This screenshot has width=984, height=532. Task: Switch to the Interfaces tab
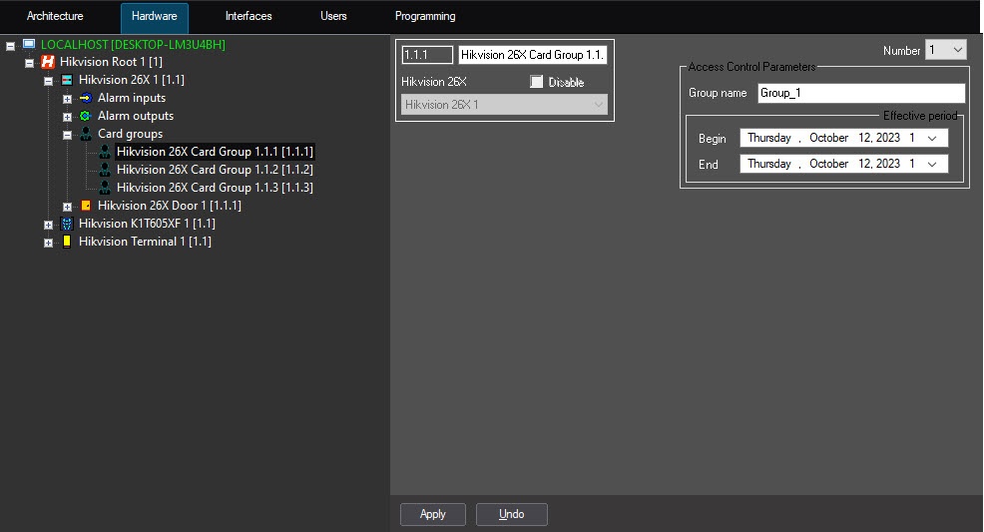click(x=248, y=16)
